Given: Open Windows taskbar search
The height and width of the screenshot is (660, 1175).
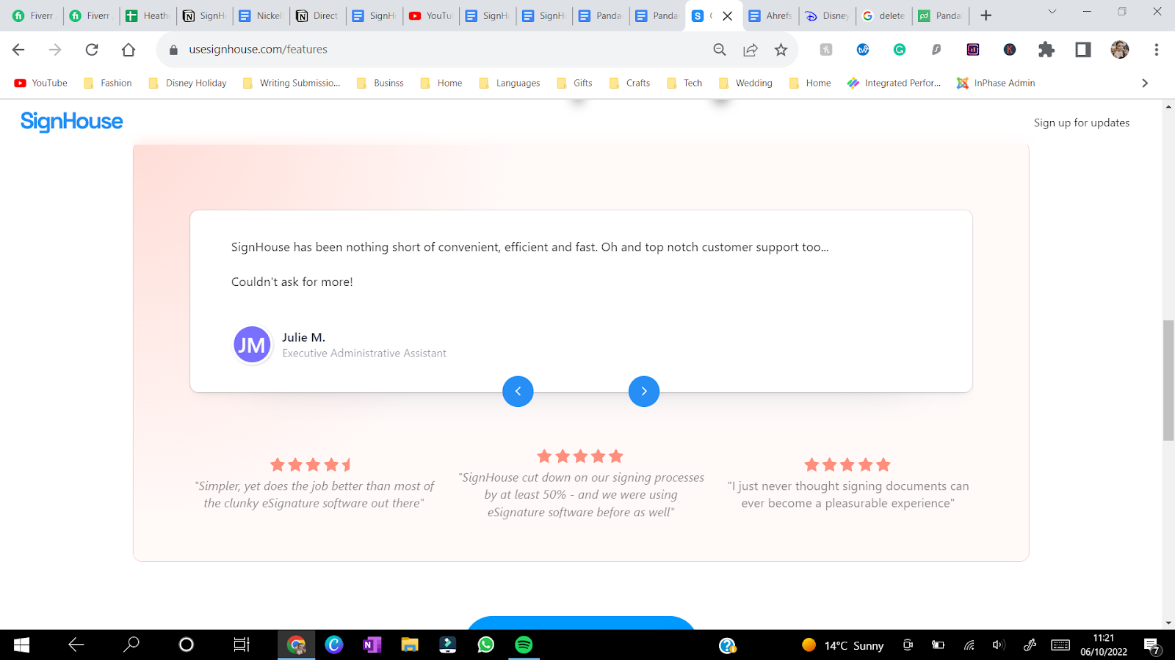Looking at the screenshot, I should click(131, 645).
